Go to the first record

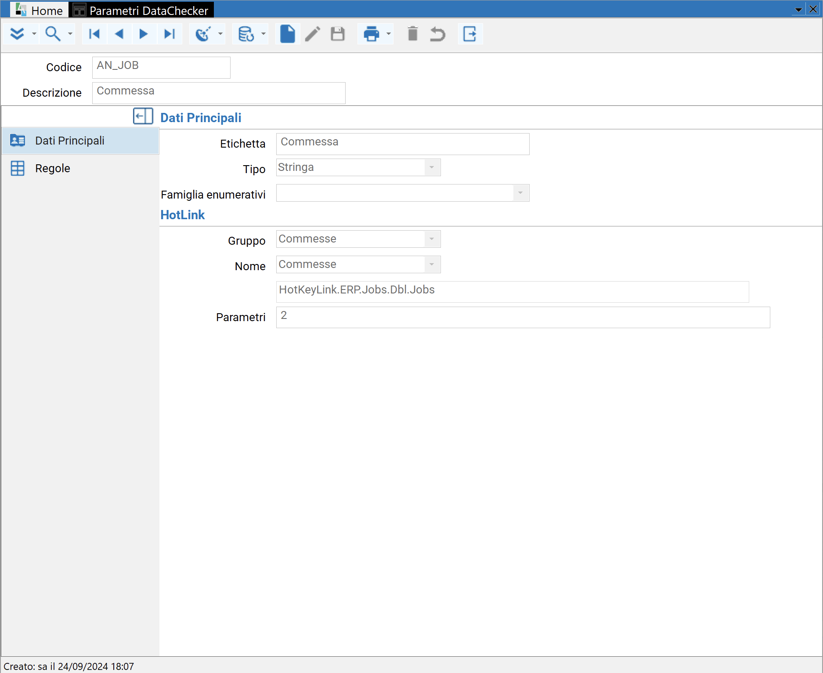point(94,34)
